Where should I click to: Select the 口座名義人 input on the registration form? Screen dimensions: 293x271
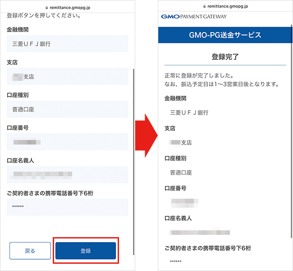coord(68,174)
